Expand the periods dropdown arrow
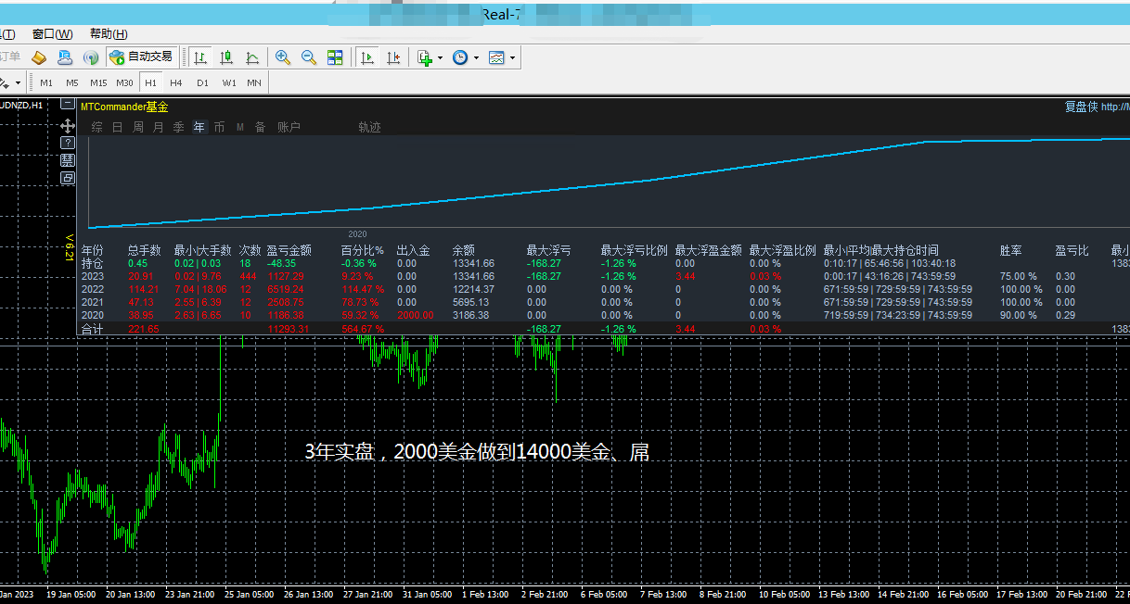 point(476,57)
